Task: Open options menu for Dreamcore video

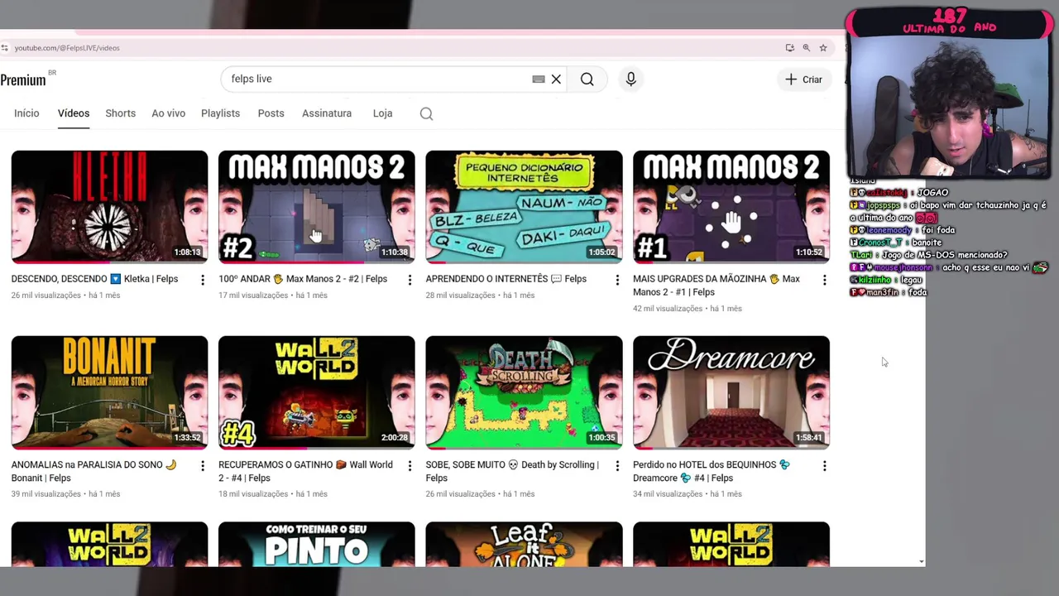Action: (824, 466)
